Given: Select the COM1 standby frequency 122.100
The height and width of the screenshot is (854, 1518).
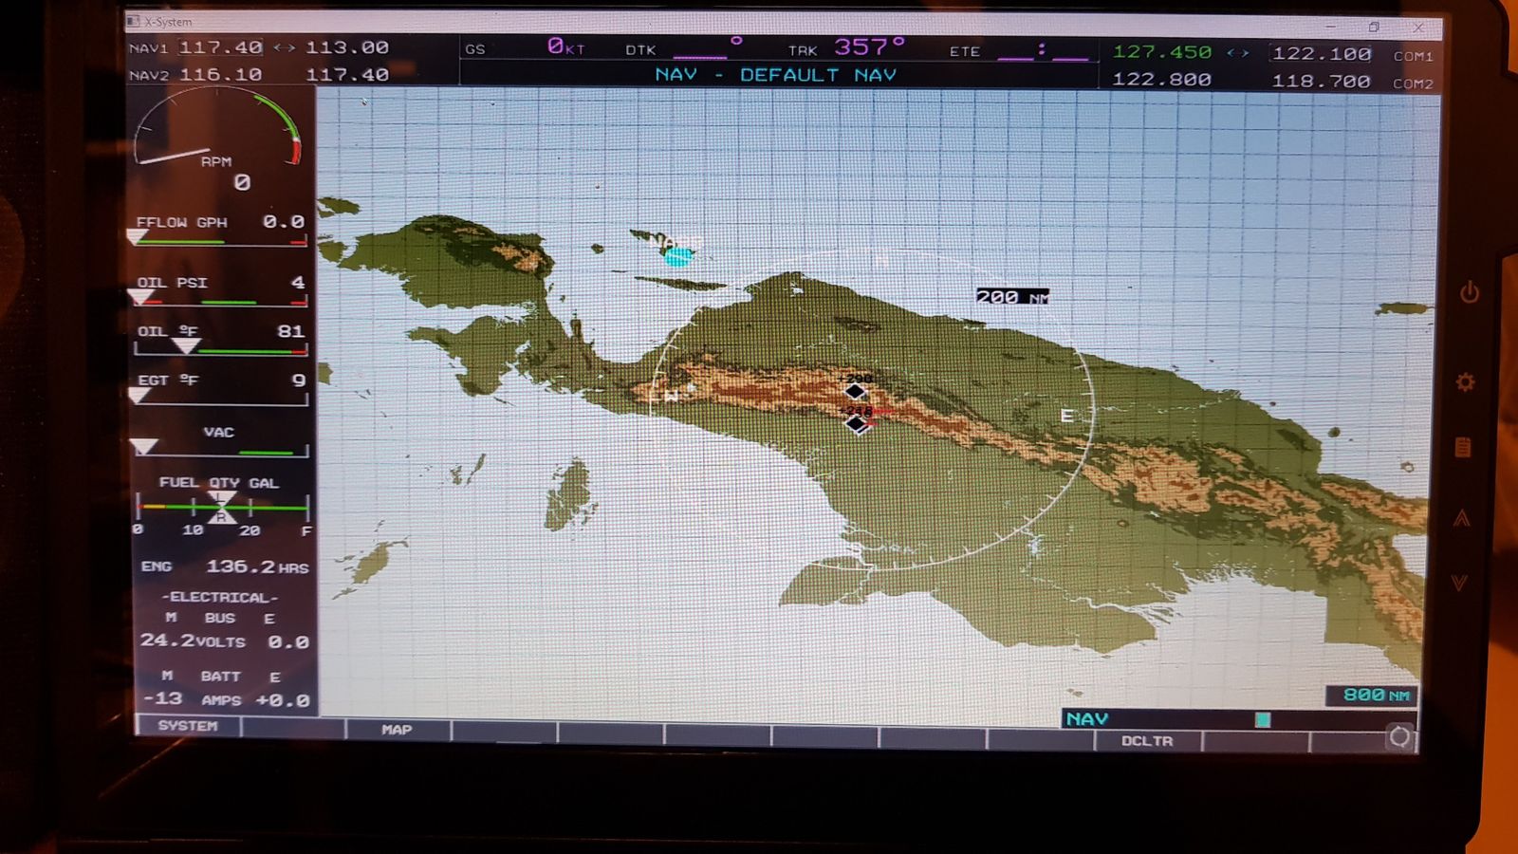Looking at the screenshot, I should point(1321,54).
